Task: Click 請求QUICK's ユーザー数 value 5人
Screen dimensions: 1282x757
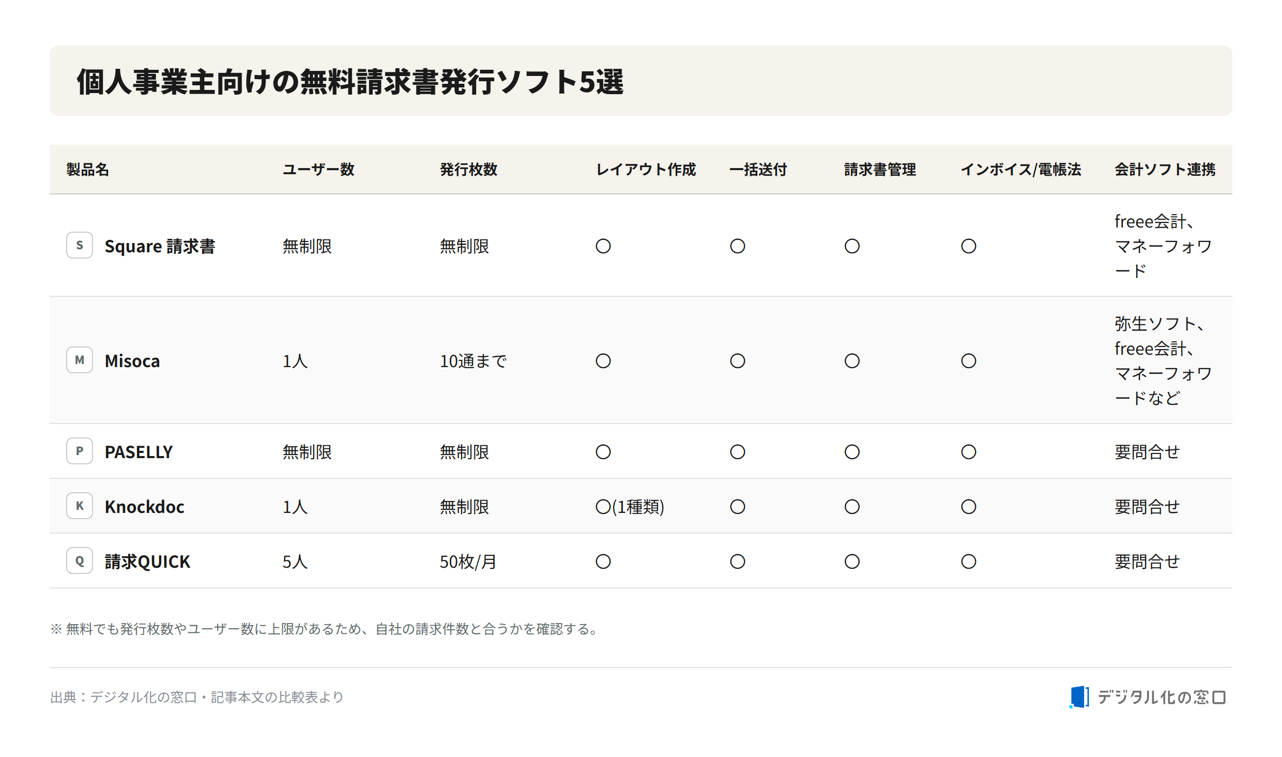Action: (295, 562)
